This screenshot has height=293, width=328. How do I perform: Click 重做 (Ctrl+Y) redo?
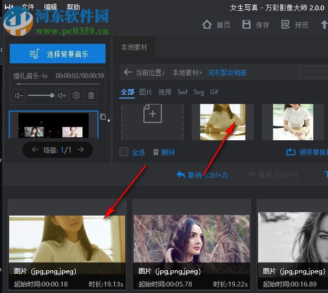point(272,175)
